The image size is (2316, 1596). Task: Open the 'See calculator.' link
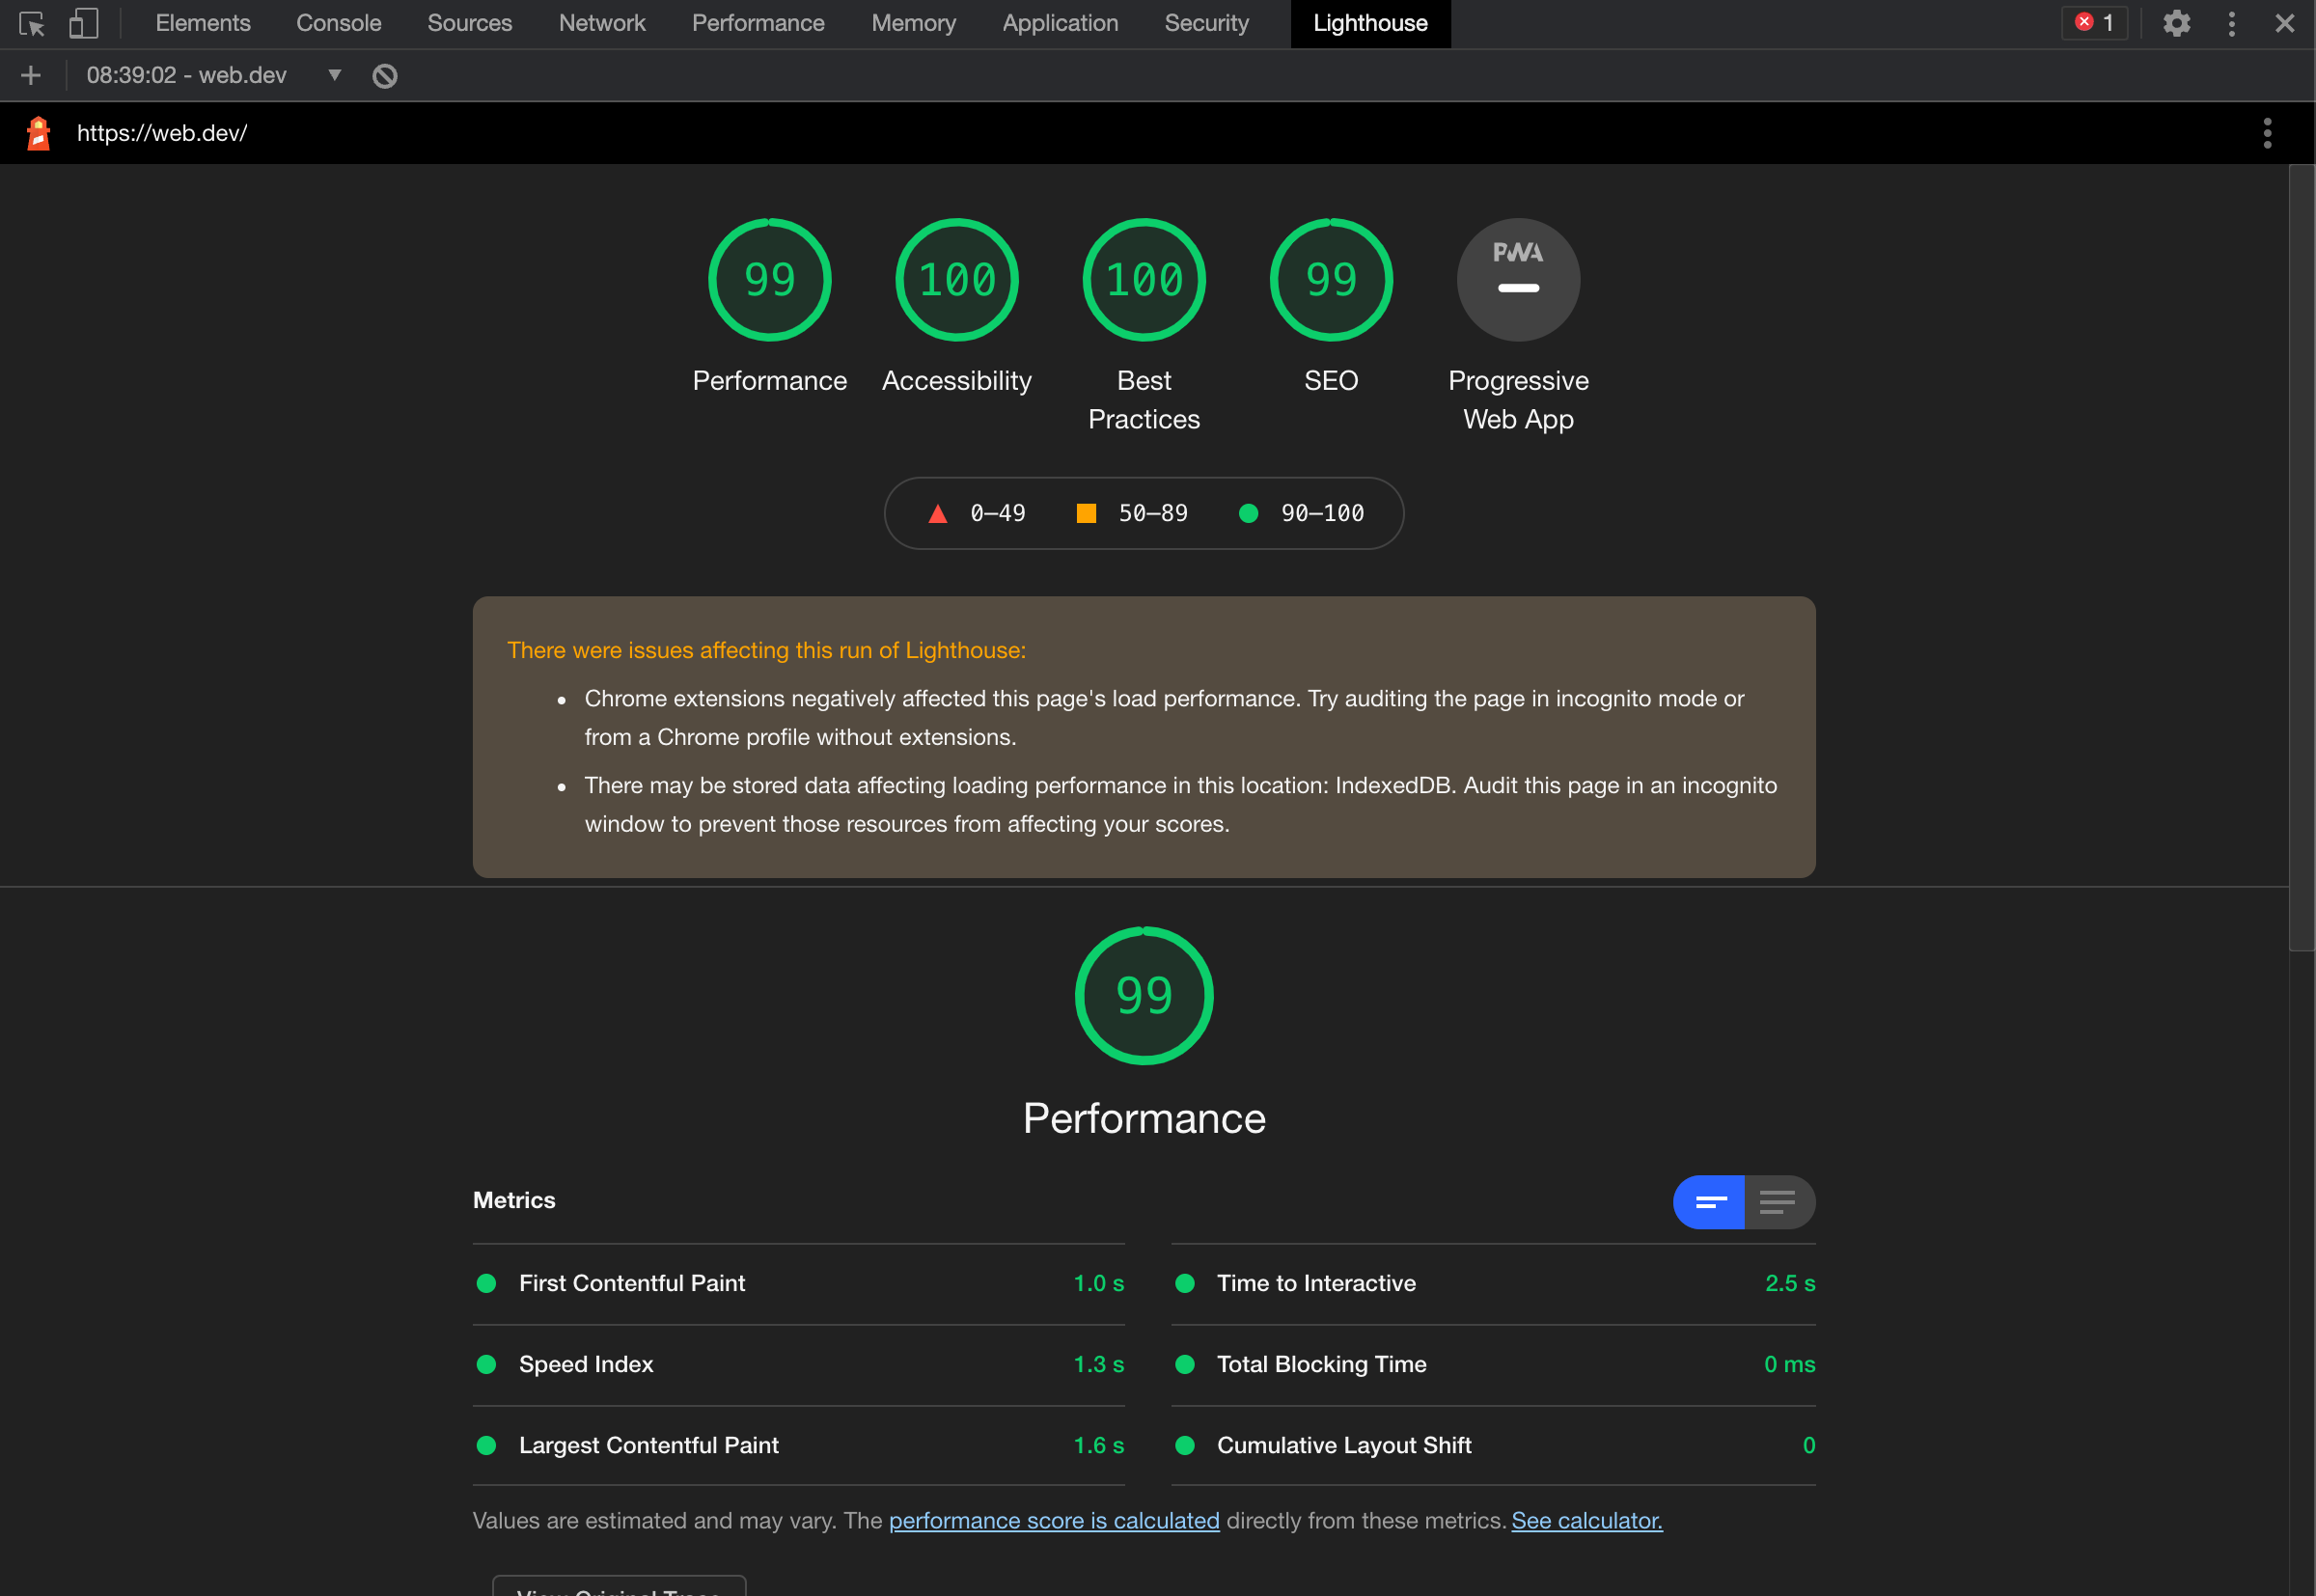(x=1586, y=1520)
